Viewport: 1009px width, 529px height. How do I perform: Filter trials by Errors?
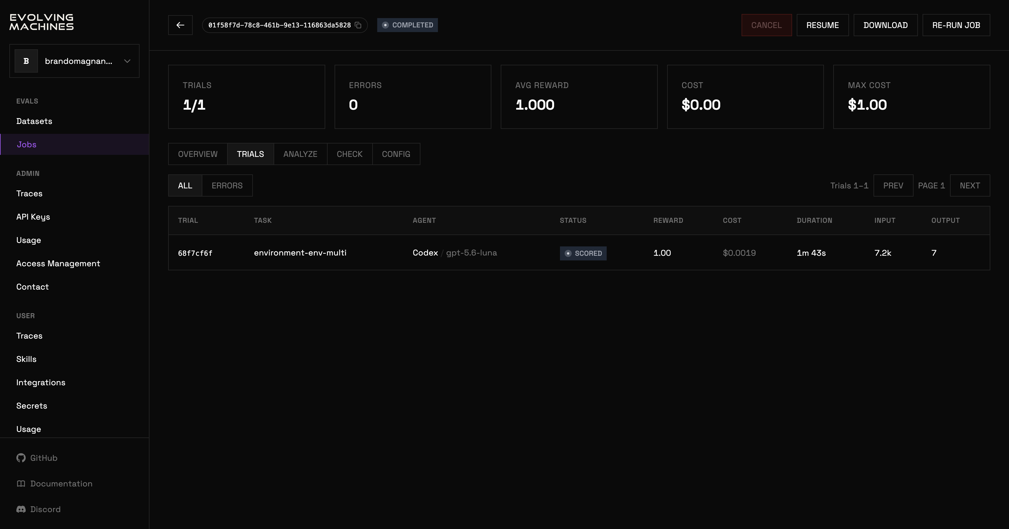point(227,185)
